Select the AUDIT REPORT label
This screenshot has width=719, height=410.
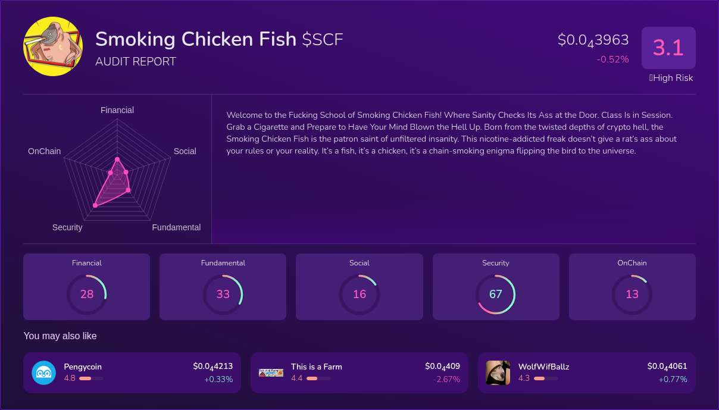click(135, 61)
